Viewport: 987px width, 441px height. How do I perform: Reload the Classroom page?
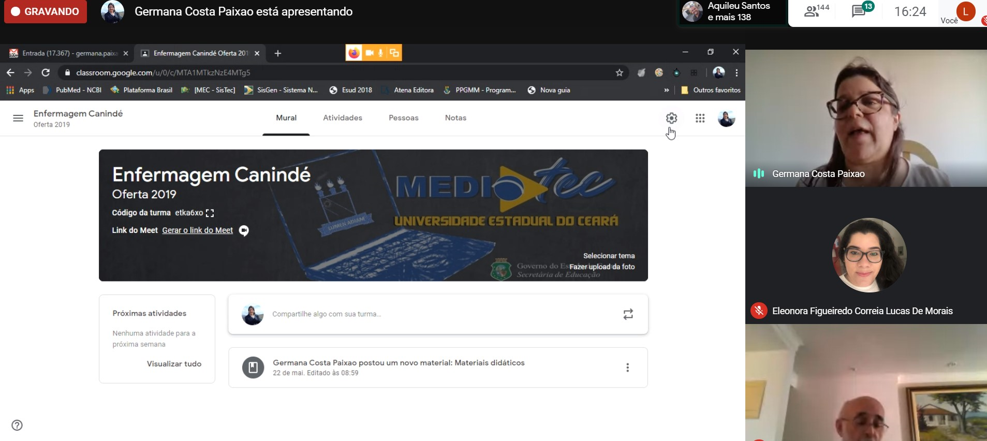coord(46,72)
